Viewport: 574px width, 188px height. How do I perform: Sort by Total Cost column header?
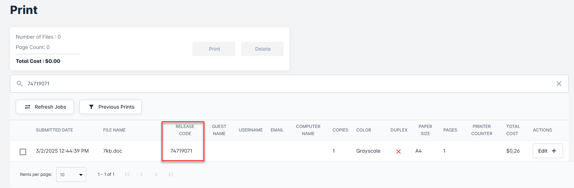coord(513,130)
